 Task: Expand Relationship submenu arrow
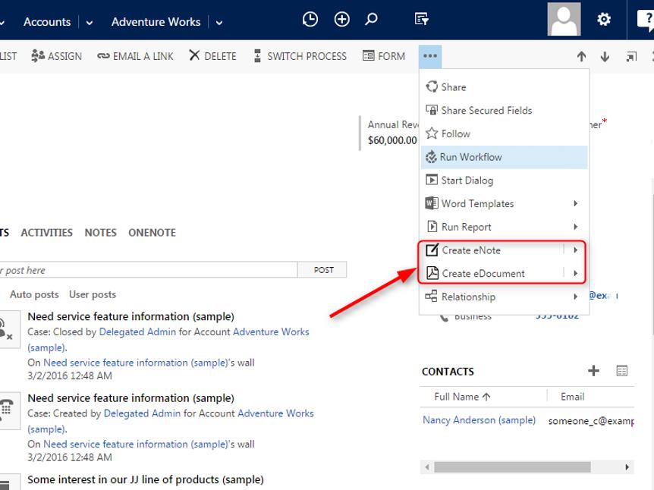pos(576,297)
